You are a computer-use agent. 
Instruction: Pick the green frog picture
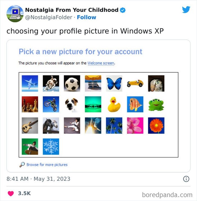pyautogui.click(x=156, y=104)
